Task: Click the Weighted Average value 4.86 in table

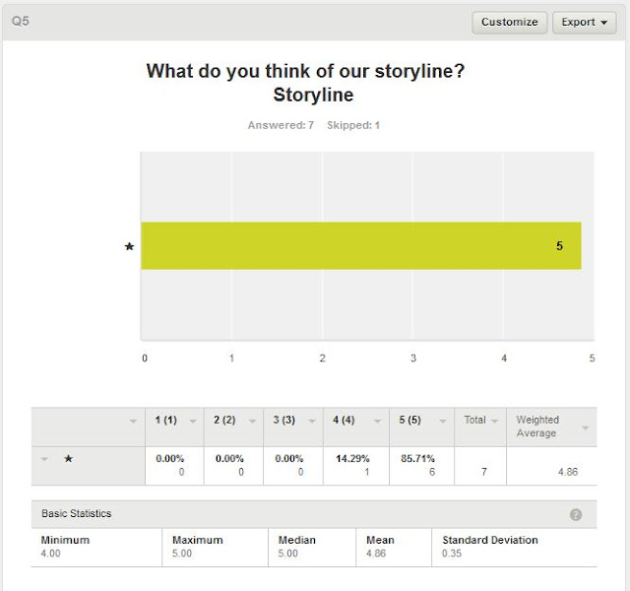Action: [x=568, y=472]
